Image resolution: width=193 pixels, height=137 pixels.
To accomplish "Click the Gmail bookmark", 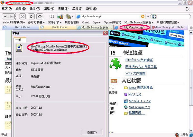I will point(86,22).
